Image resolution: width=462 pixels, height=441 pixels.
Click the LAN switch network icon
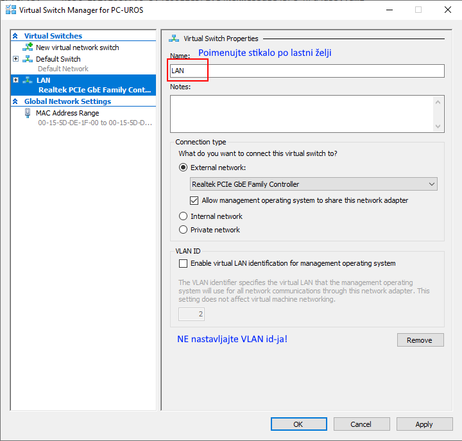point(28,80)
